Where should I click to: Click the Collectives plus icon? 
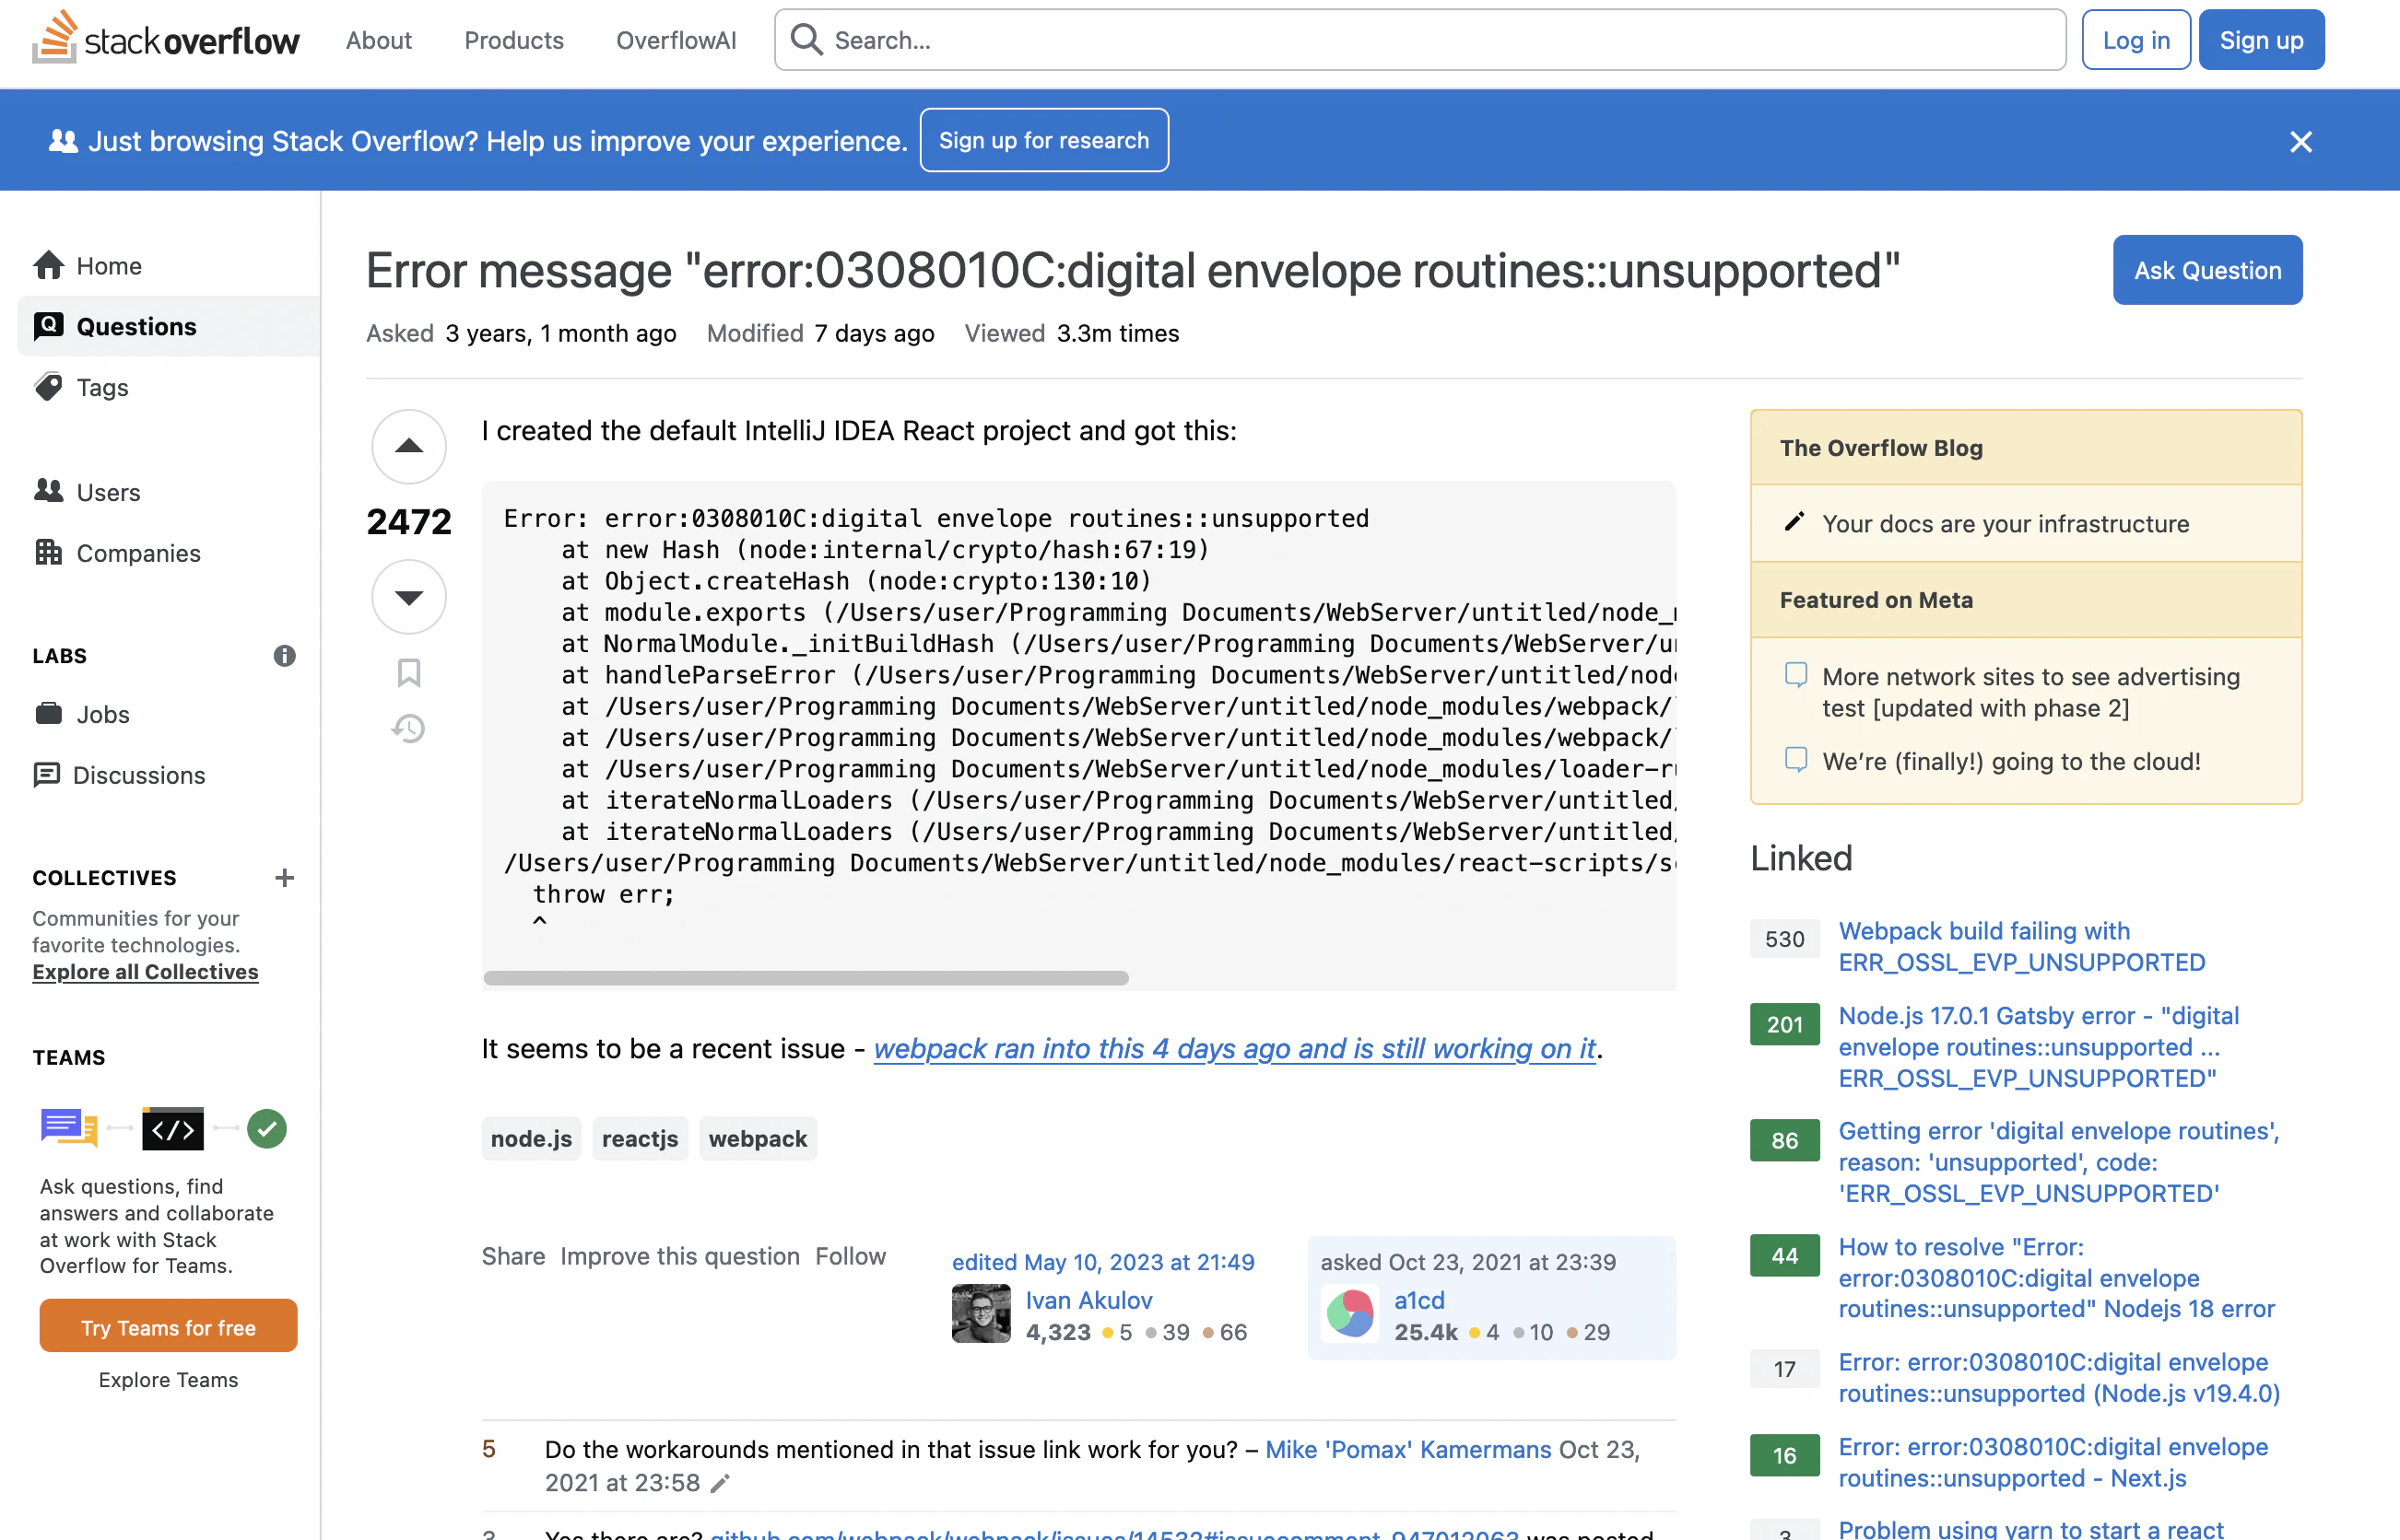[x=285, y=878]
